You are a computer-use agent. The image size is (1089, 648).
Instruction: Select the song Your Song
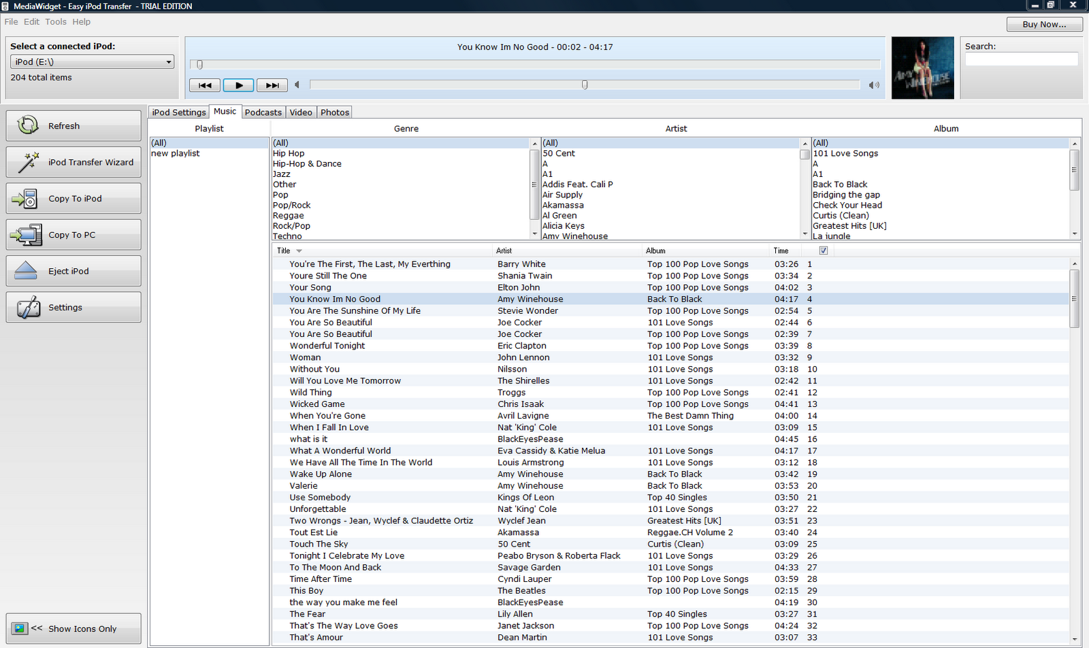[310, 288]
